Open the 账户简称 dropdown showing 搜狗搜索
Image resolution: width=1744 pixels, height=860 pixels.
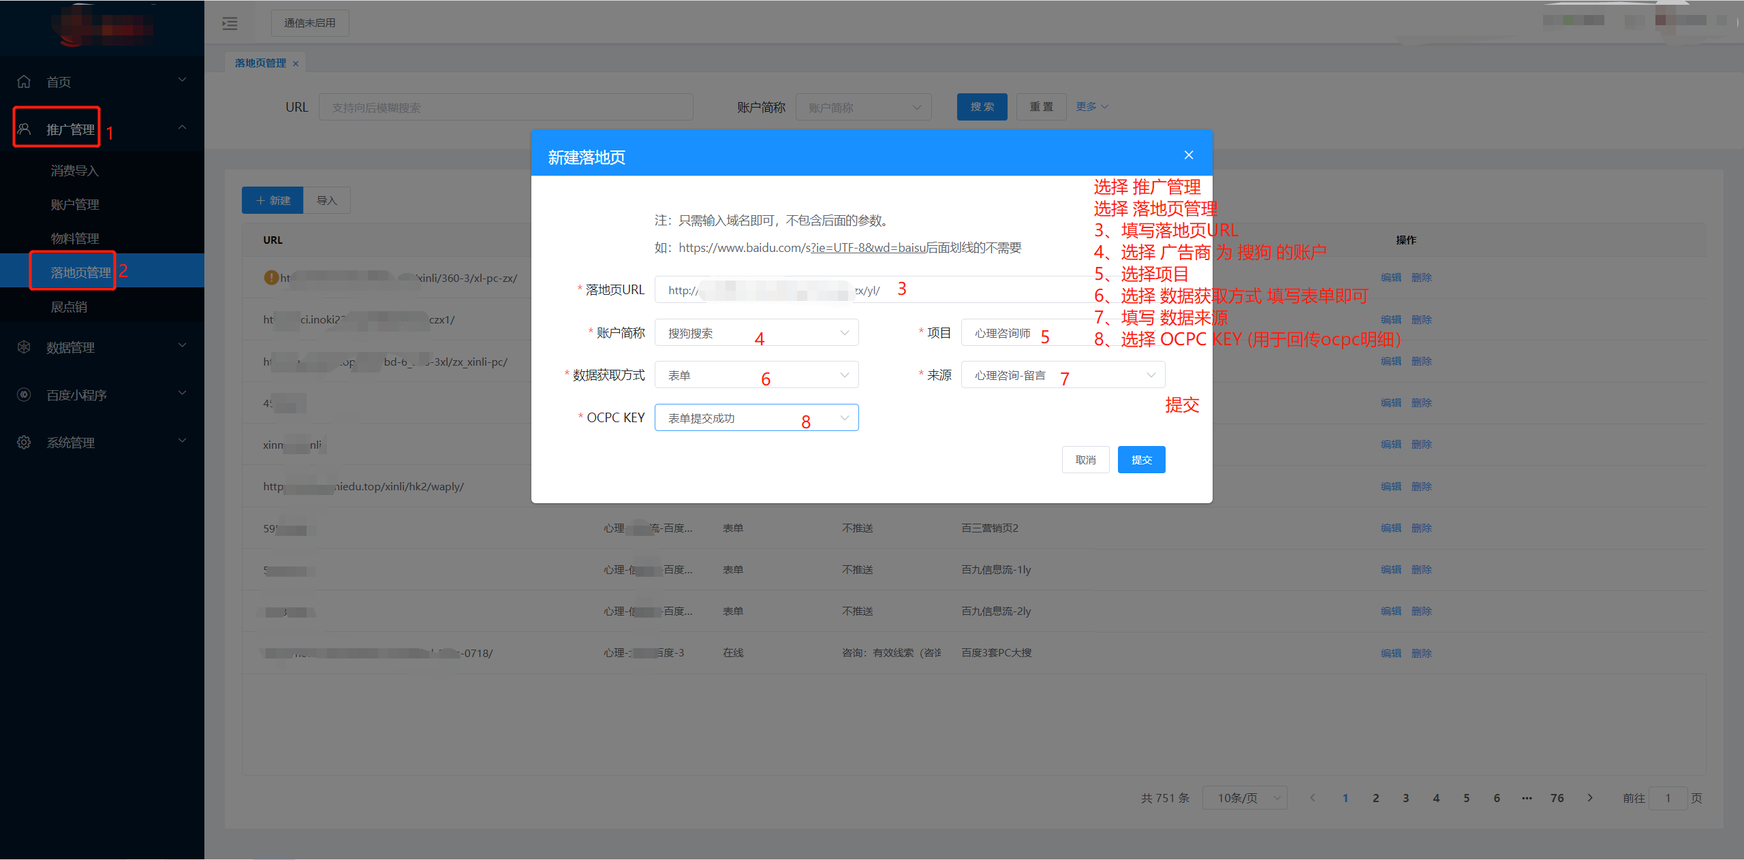coord(756,333)
